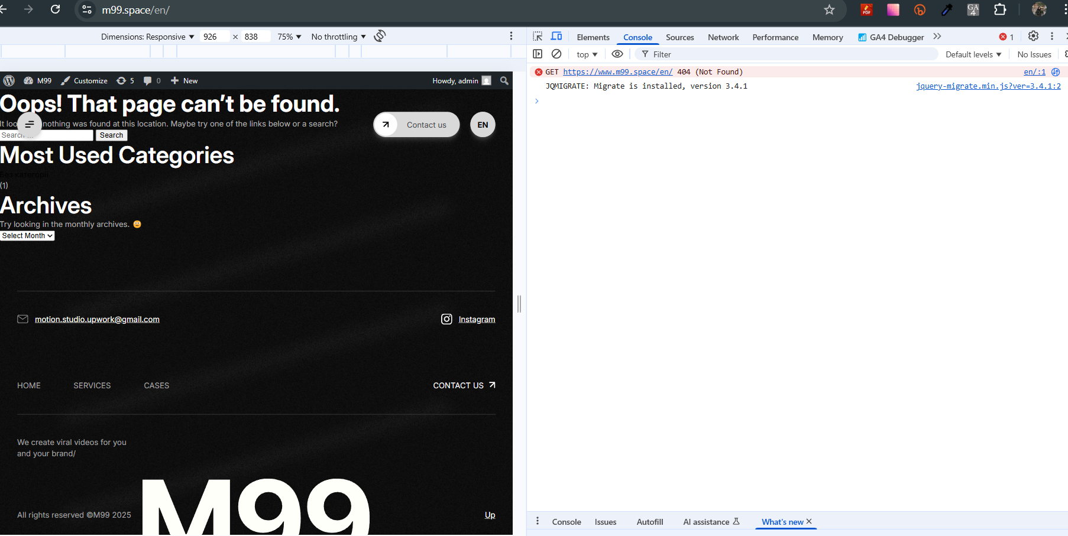1068x536 pixels.
Task: Open the top JavaScript context dropdown
Action: coord(587,54)
